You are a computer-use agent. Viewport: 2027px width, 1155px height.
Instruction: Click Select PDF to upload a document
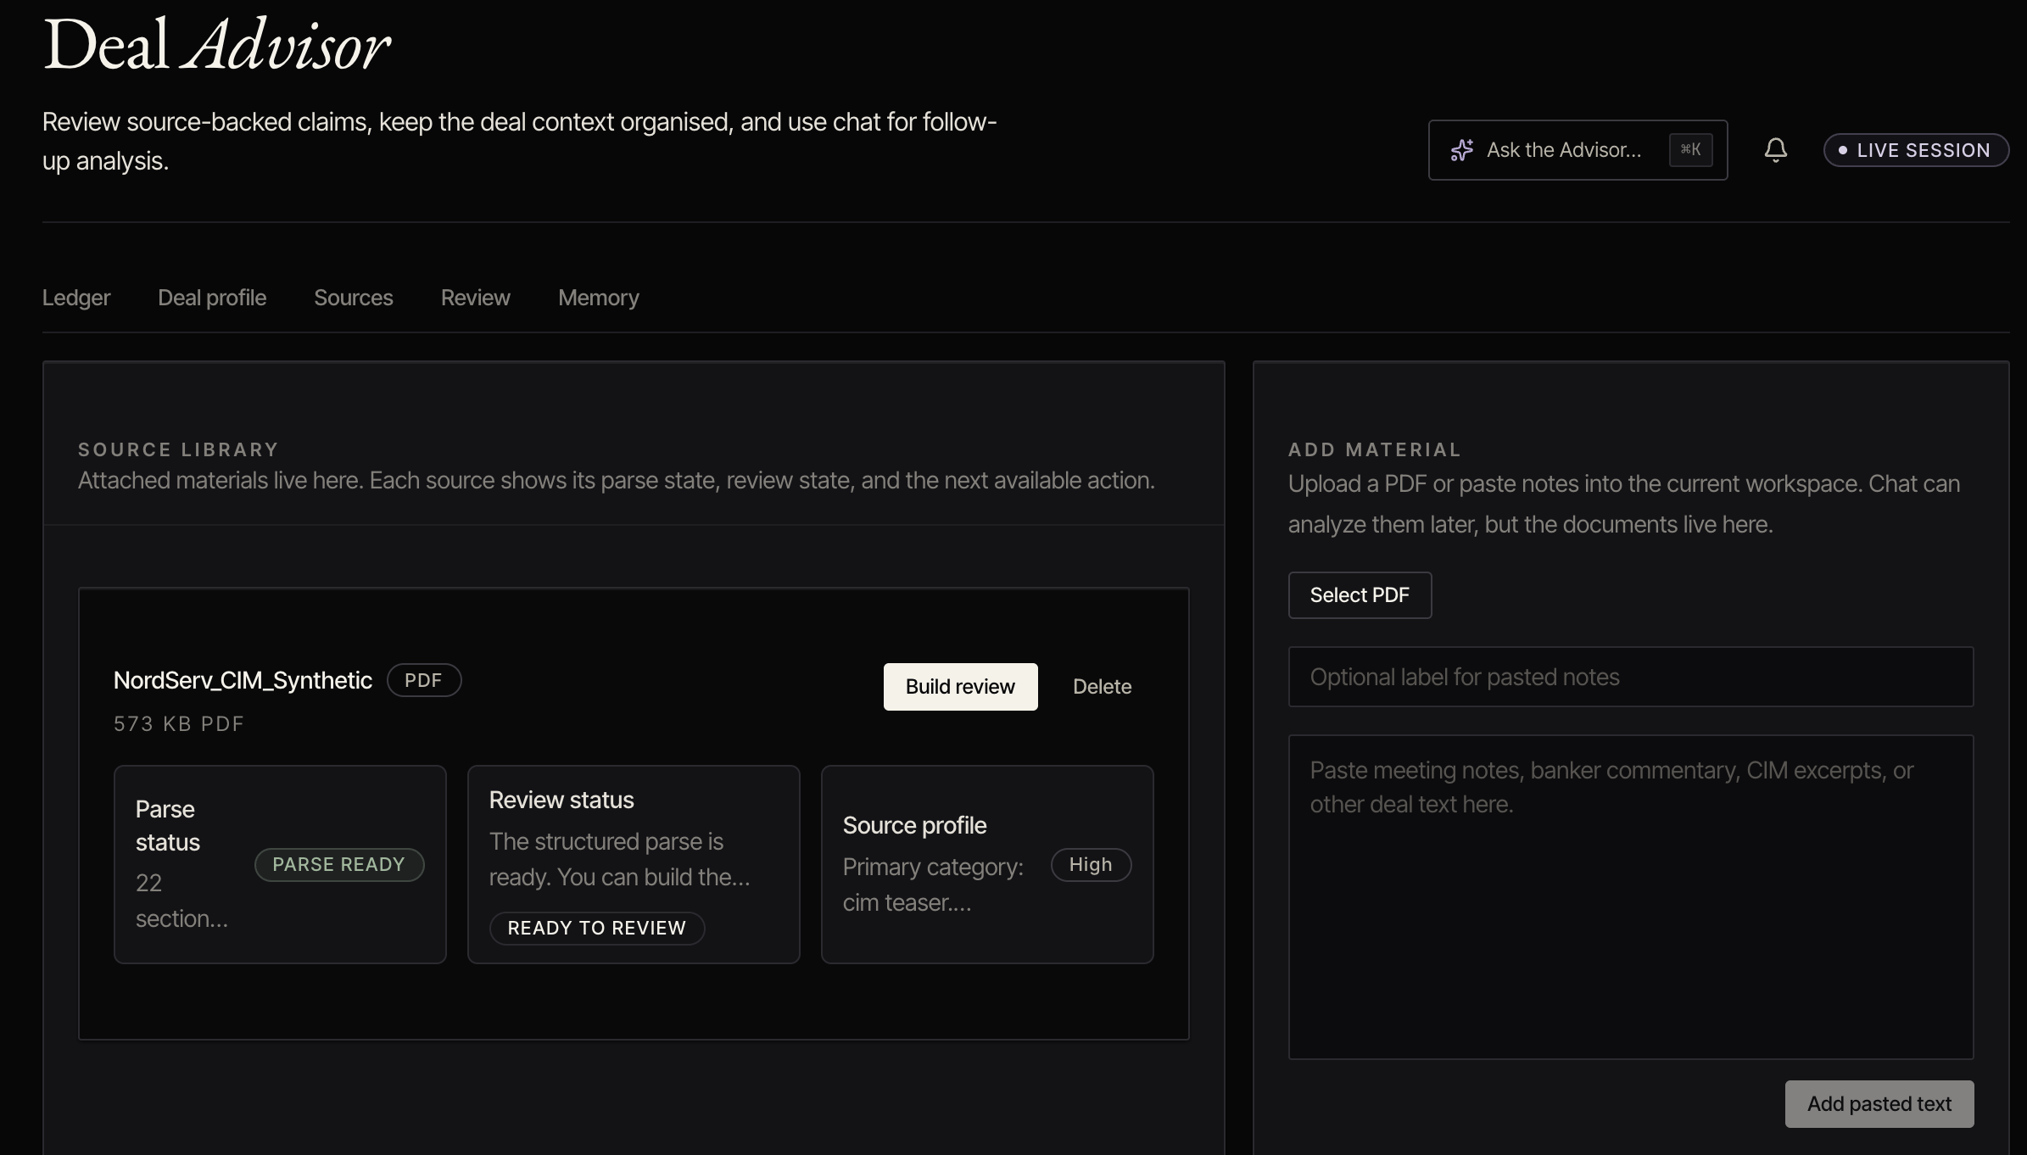coord(1359,594)
